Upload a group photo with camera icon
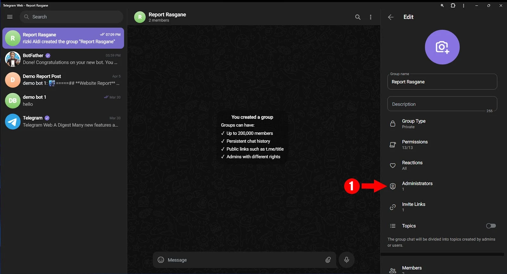Screen dimensions: 507x274 click(x=442, y=47)
